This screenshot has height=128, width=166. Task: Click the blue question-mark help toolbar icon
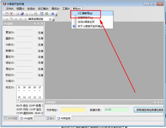point(53,14)
